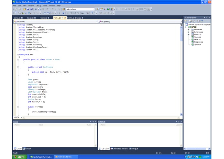Click Walk About Demo taskbar button
The height and width of the screenshot is (159, 224).
[x=66, y=157]
